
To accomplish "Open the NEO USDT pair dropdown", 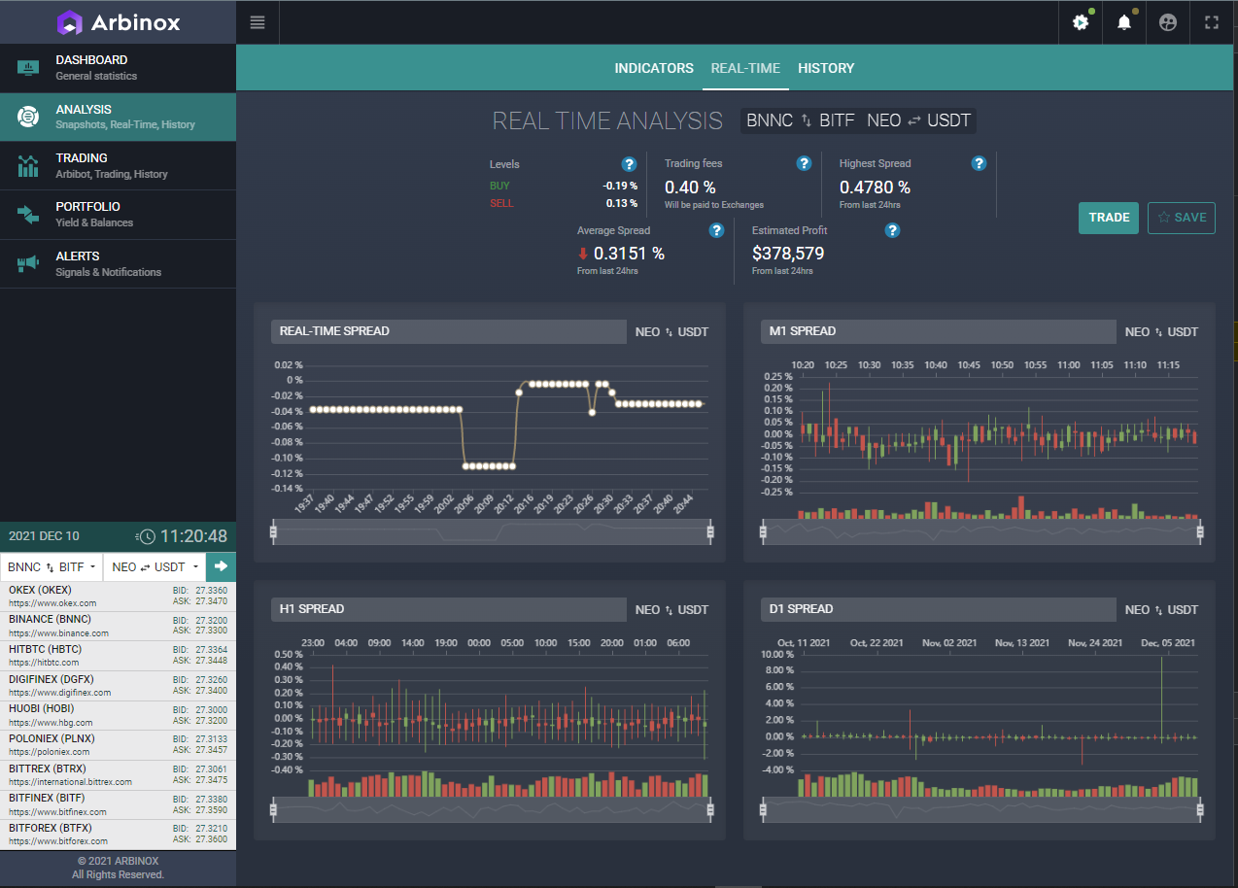I will (x=155, y=566).
